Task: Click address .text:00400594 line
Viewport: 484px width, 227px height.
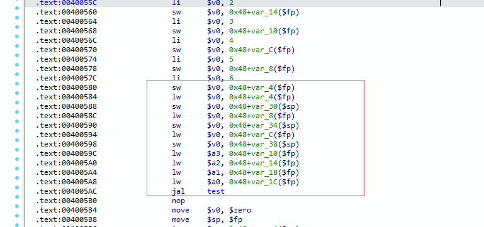Action: tap(66, 135)
